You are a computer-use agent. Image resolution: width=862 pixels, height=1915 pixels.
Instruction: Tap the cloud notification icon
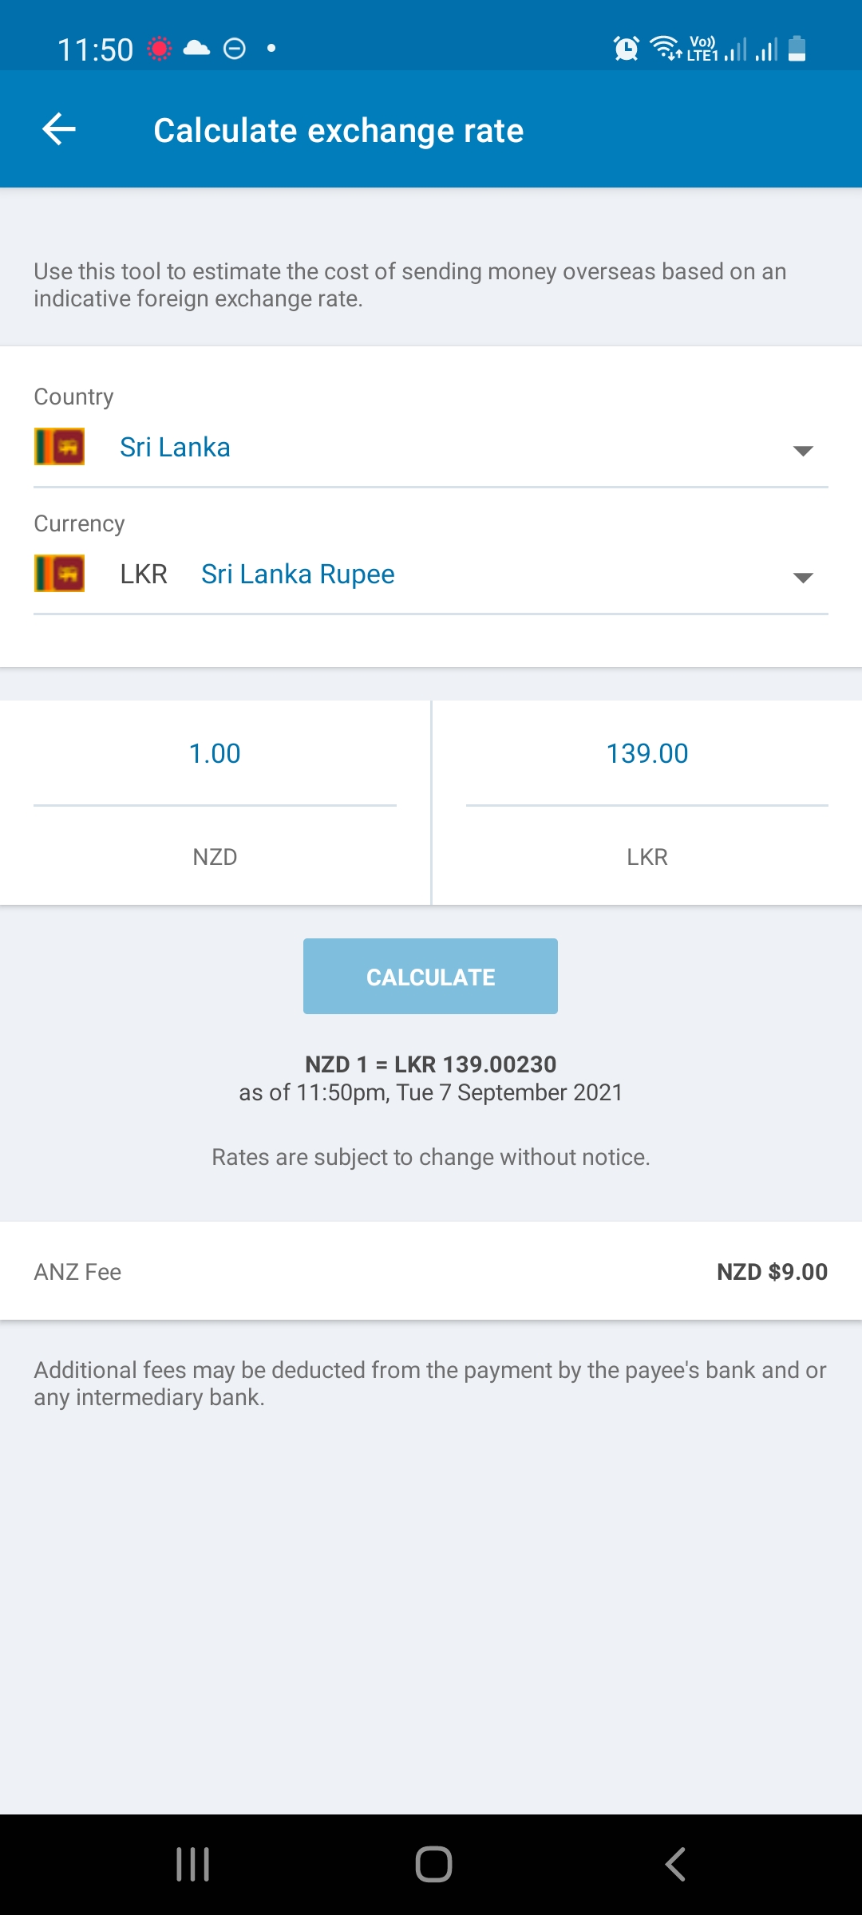(x=196, y=49)
